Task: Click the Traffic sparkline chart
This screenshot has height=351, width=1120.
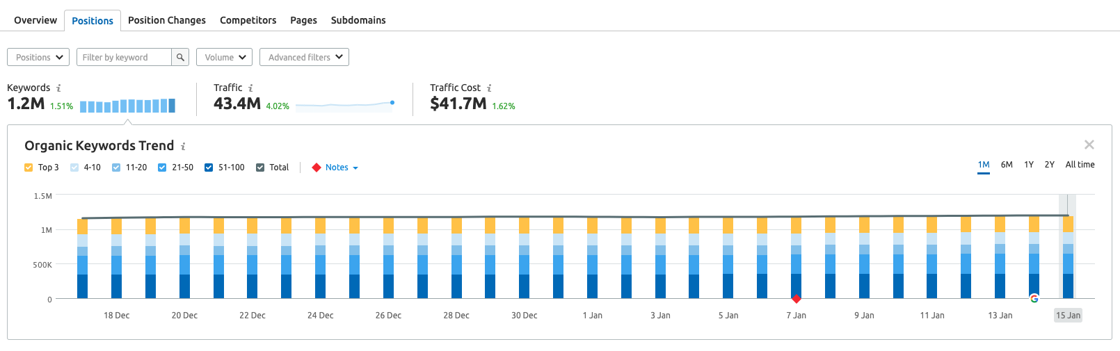Action: (345, 105)
